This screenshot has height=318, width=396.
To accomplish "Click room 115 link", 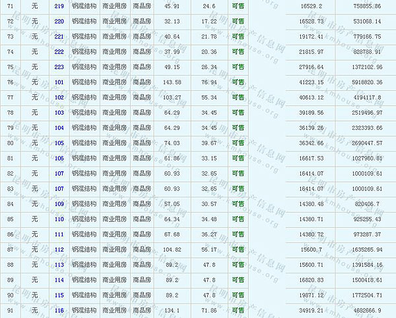I will (59, 295).
